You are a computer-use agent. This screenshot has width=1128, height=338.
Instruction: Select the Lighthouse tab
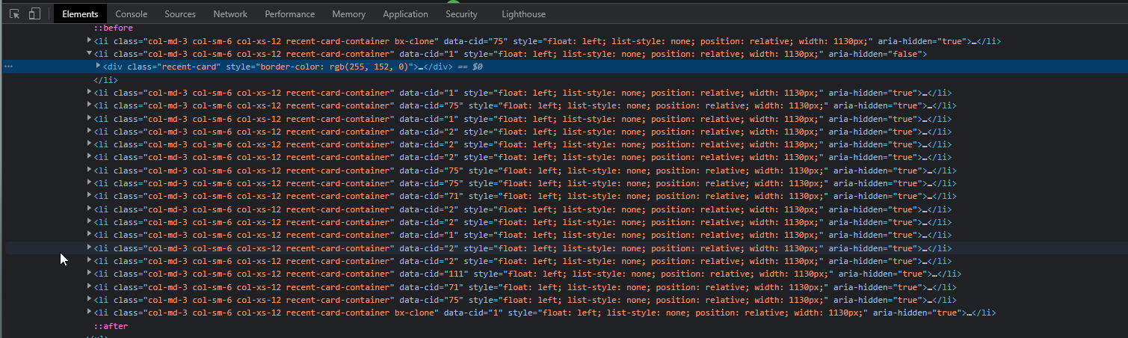[x=523, y=14]
